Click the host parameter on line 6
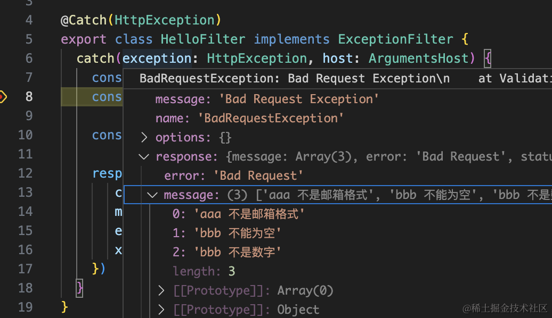The width and height of the screenshot is (552, 318). (338, 58)
